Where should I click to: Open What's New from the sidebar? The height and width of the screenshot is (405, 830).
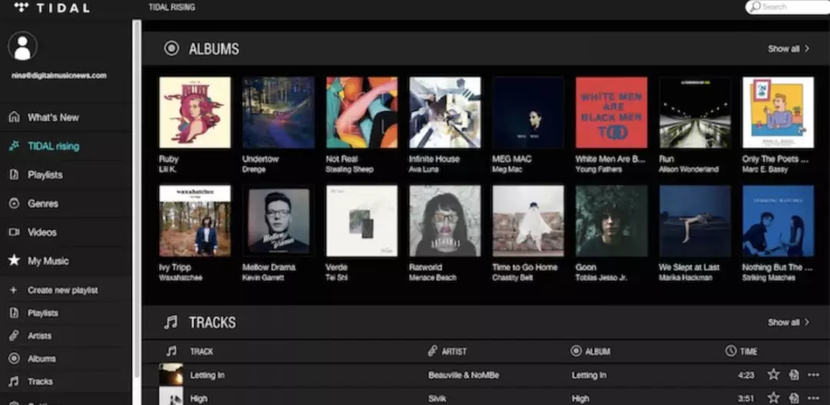point(53,118)
